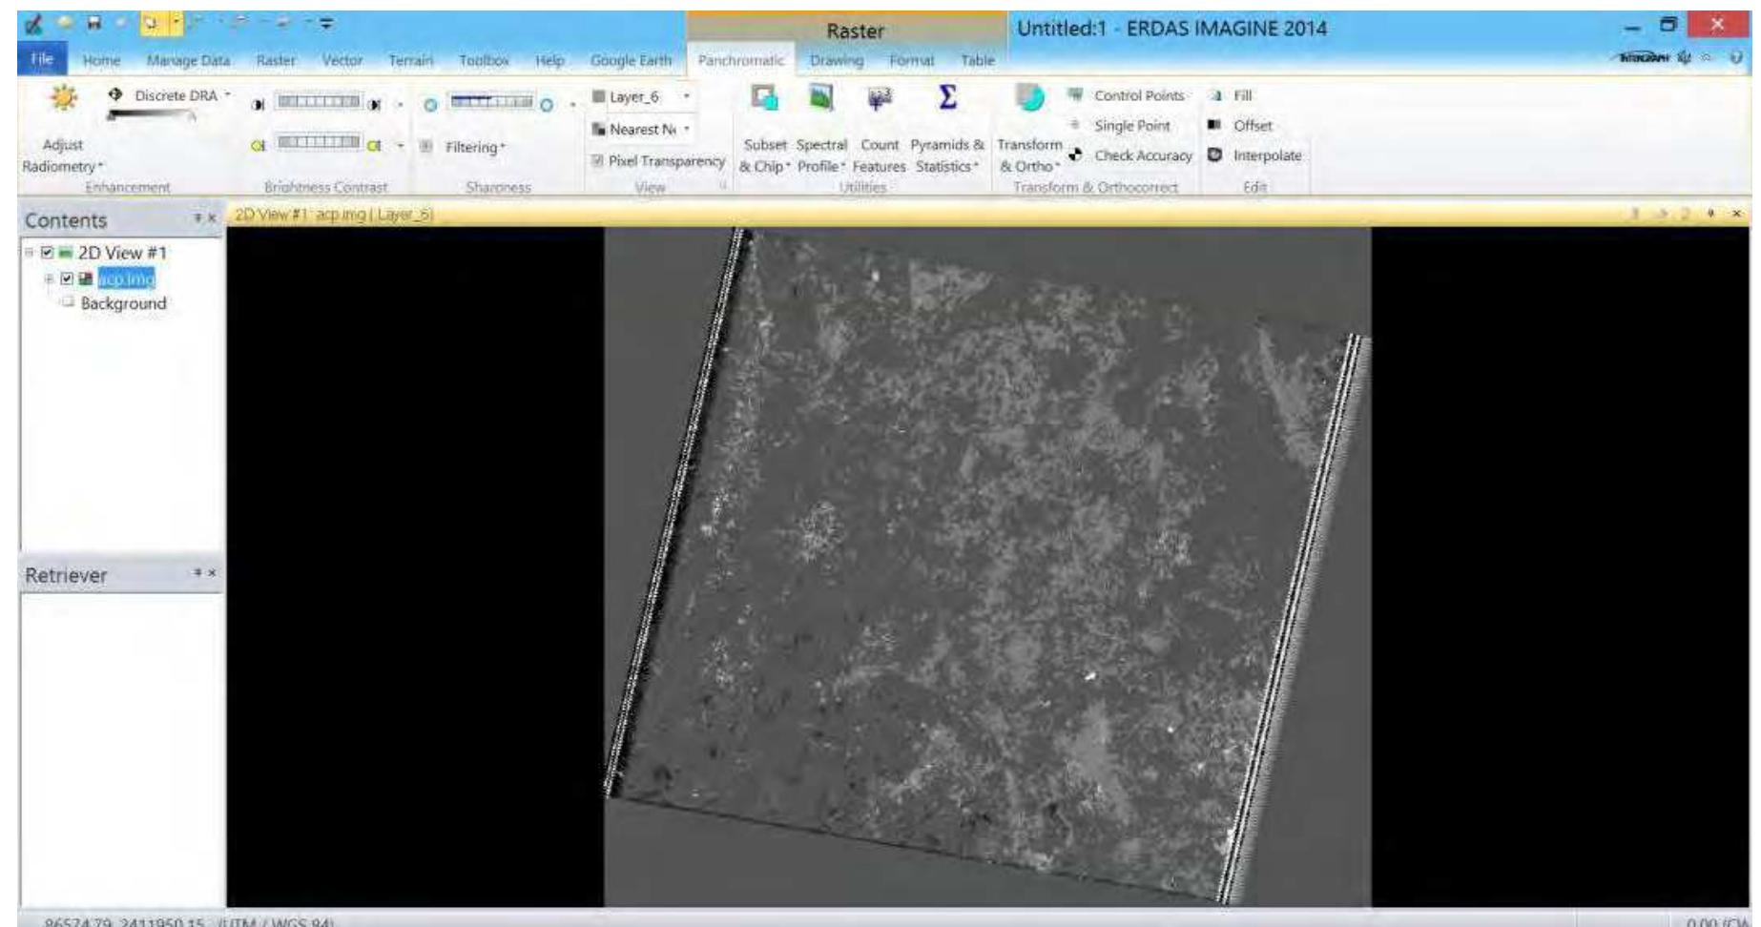Launch the Count Features tool
This screenshot has height=927, width=1761.
tap(880, 98)
